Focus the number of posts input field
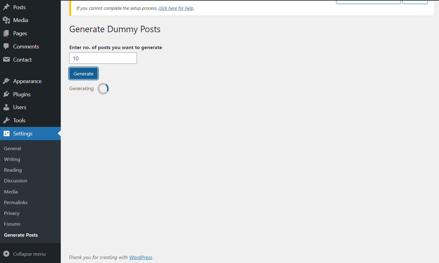439x263 pixels. (x=103, y=58)
